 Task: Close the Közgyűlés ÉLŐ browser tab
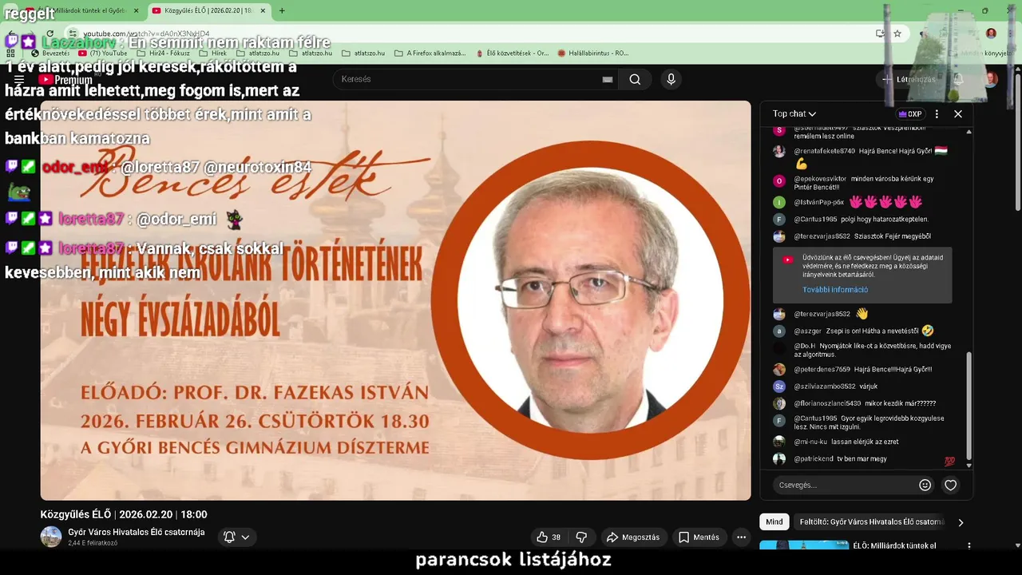tap(263, 10)
